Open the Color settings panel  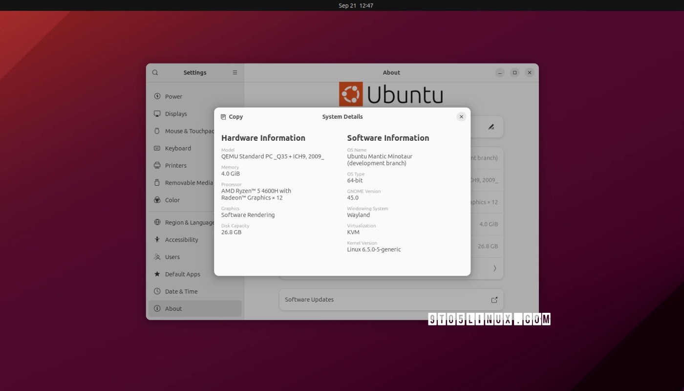tap(195, 200)
